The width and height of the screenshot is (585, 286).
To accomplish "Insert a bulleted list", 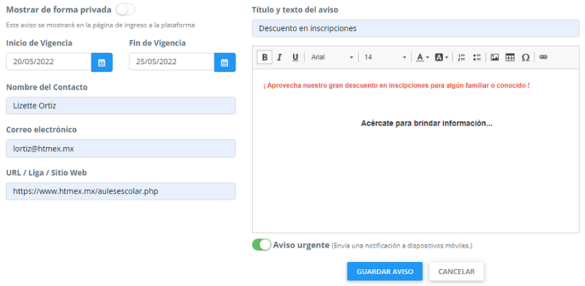I will (x=477, y=57).
